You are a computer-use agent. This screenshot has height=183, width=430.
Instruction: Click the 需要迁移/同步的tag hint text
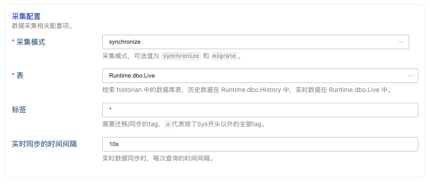[x=131, y=124]
